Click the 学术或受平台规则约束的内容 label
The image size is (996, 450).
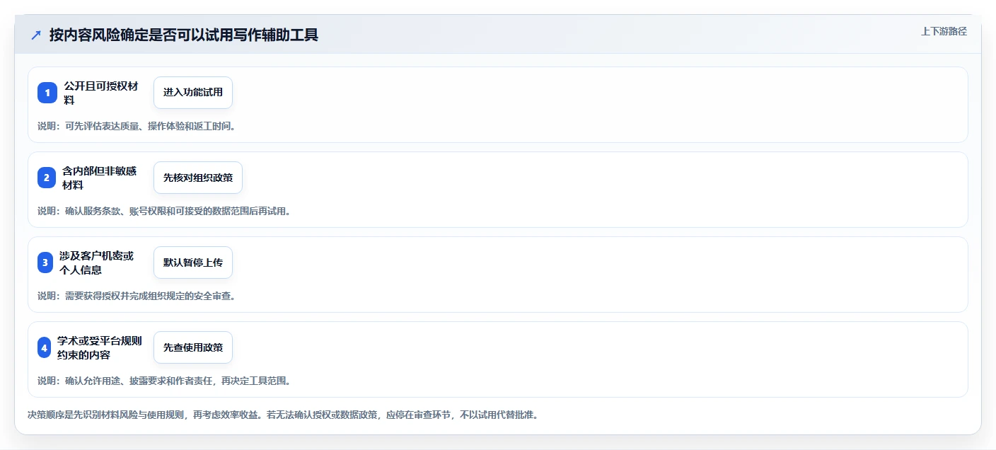(100, 347)
